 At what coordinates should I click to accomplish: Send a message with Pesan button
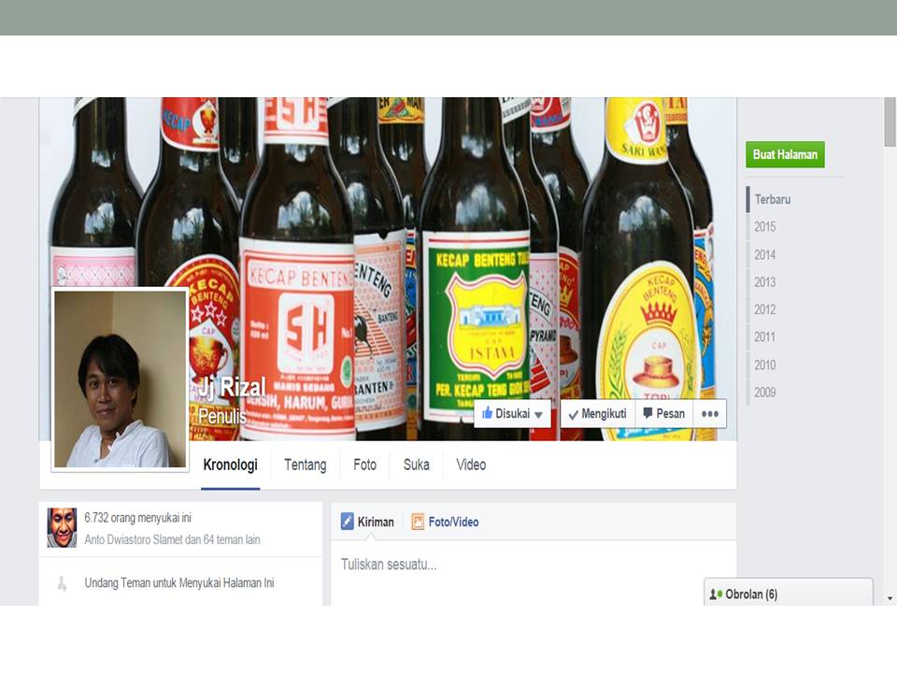pos(664,414)
